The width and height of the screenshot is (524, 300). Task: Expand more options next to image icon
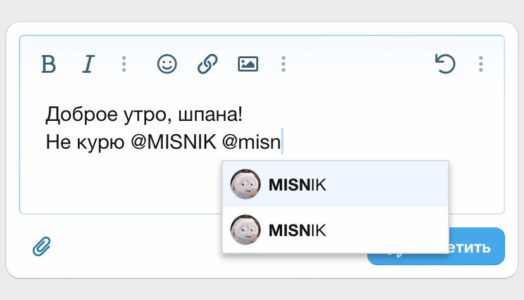(x=284, y=64)
